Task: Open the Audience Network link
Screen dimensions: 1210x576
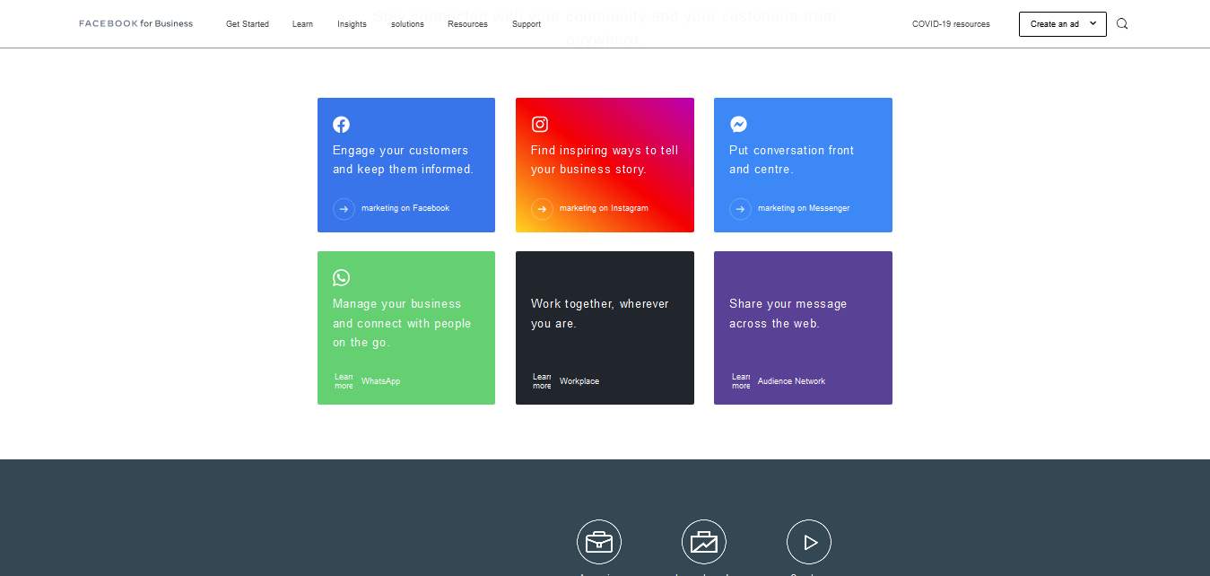Action: [791, 381]
